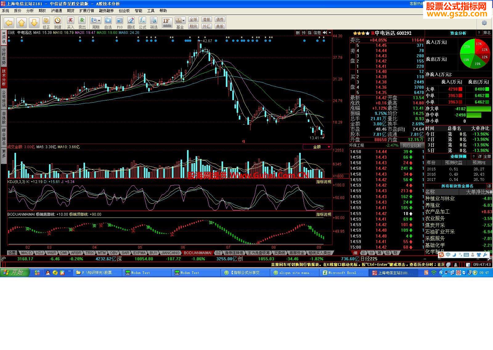
Task: Click the 期货 button
Action: click(193, 26)
